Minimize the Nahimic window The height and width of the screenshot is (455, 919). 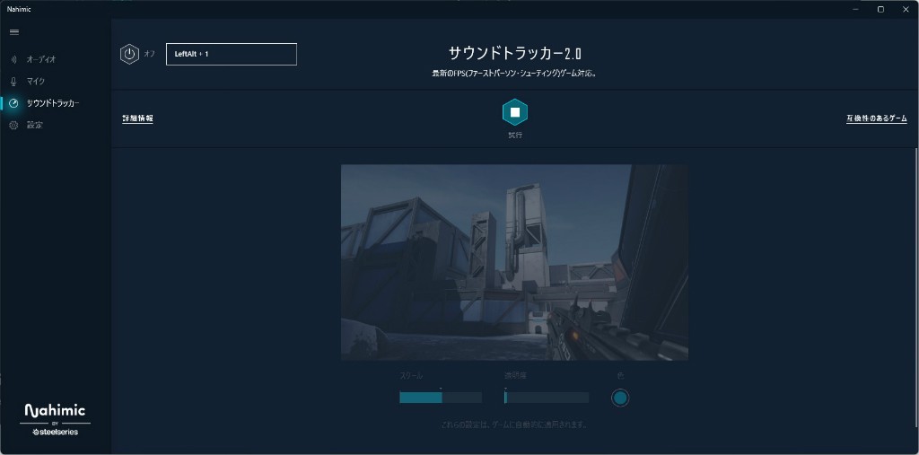pos(854,9)
